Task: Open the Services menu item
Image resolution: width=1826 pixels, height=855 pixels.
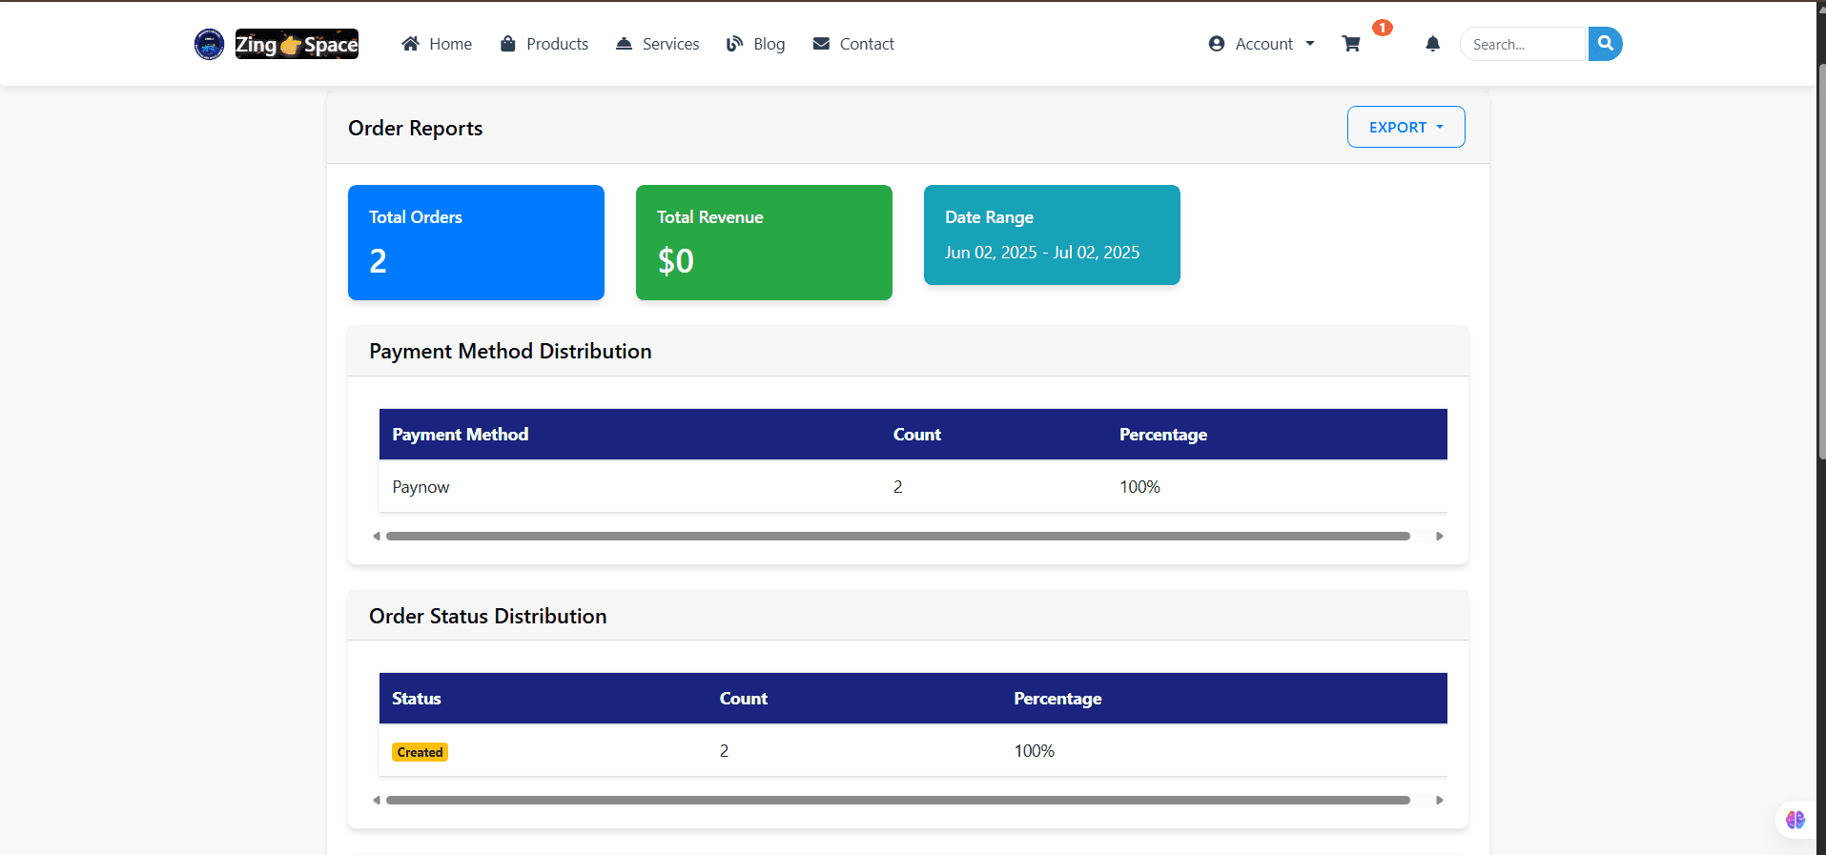Action: 658,44
